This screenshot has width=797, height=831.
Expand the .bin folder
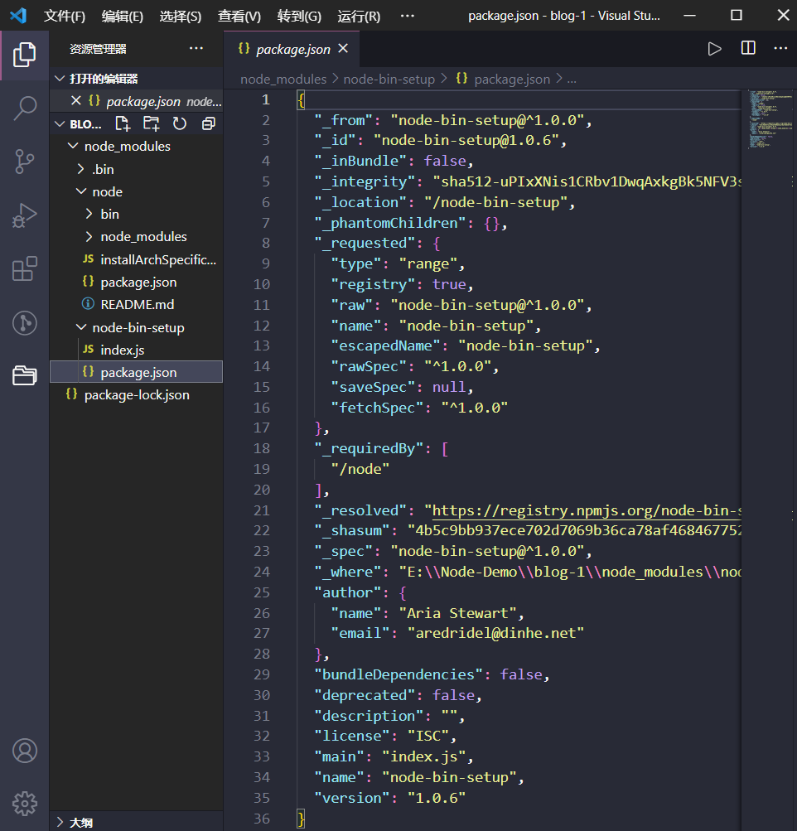103,169
